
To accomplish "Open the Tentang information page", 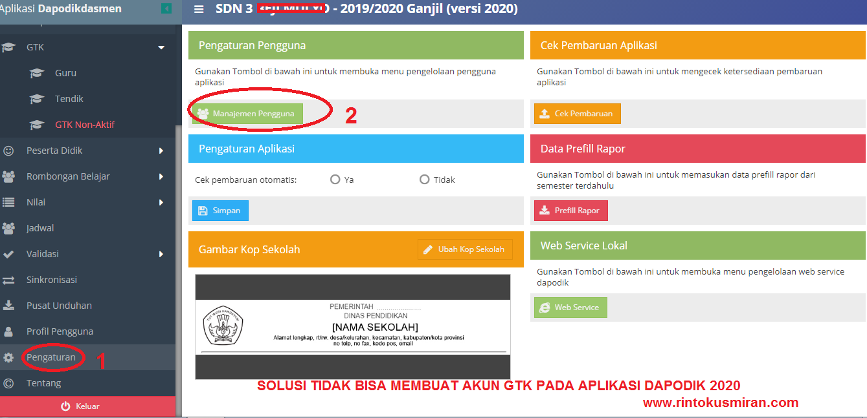I will (9, 382).
